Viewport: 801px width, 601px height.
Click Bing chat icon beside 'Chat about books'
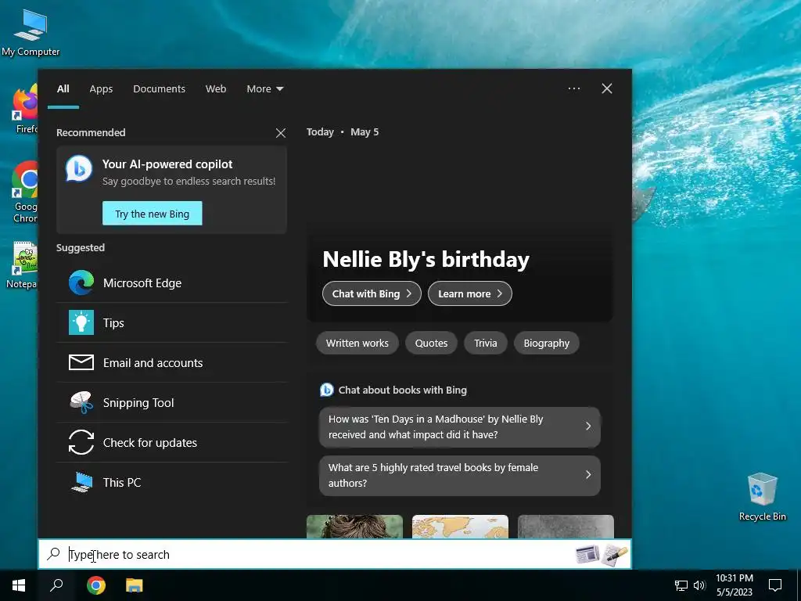click(326, 390)
